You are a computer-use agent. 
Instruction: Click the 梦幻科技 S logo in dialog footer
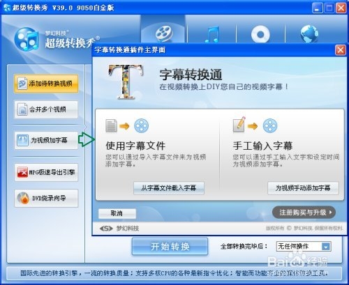[106, 229]
